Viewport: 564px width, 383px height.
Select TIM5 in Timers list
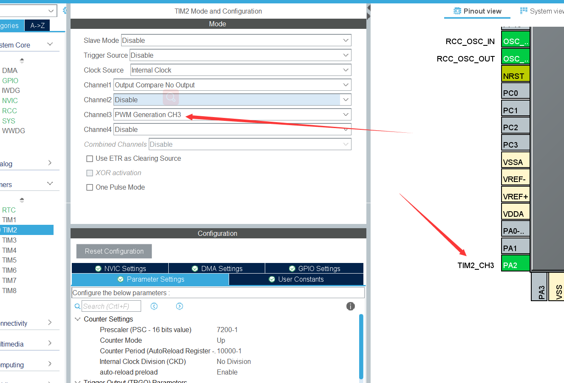tap(9, 260)
